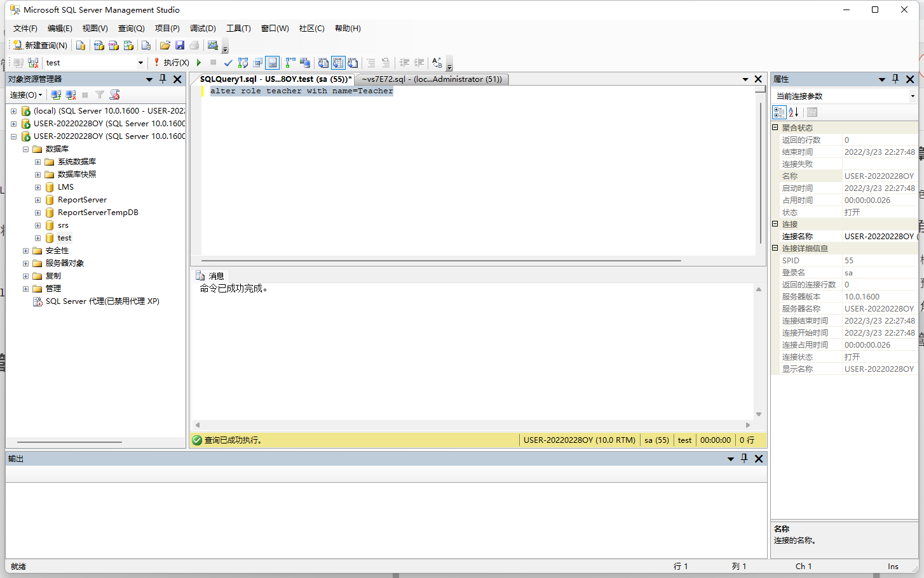The width and height of the screenshot is (924, 578).
Task: Expand the (local) SQL Server node
Action: 13,111
